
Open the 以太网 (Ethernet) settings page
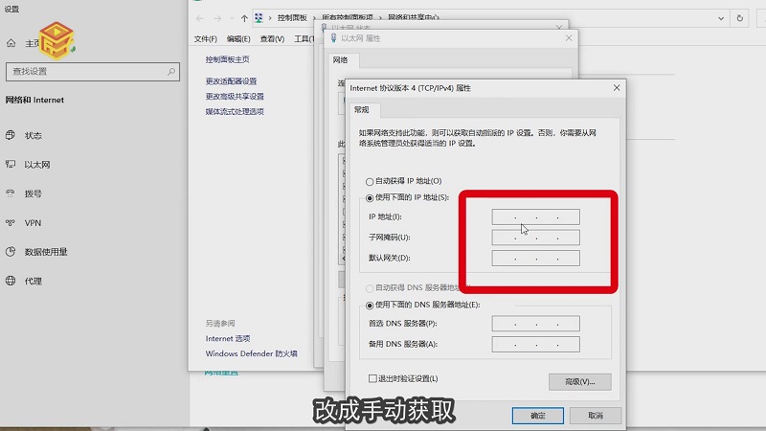(x=36, y=165)
